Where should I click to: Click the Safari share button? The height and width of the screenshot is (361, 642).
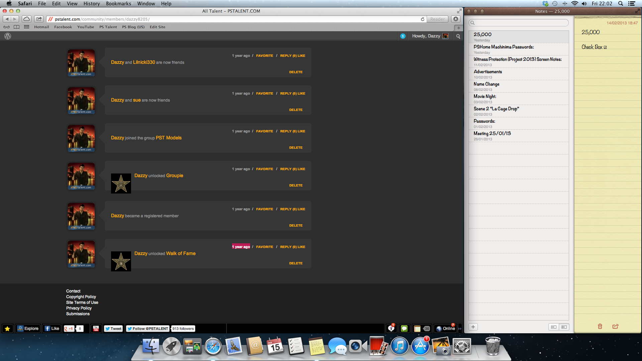tap(39, 19)
